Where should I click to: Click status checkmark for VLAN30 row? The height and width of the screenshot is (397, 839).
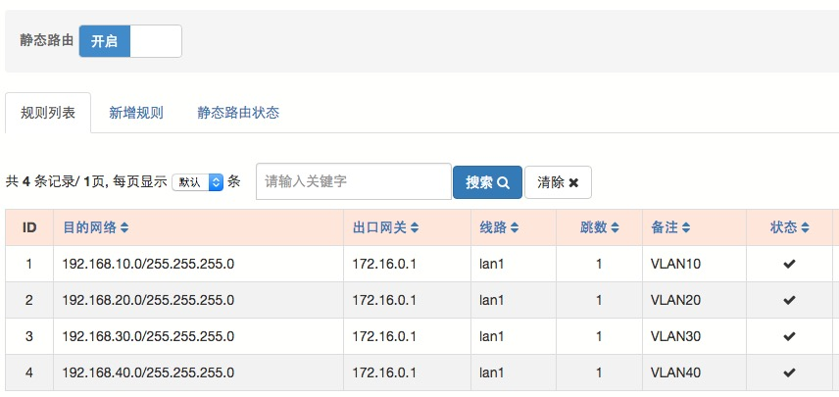tap(789, 336)
